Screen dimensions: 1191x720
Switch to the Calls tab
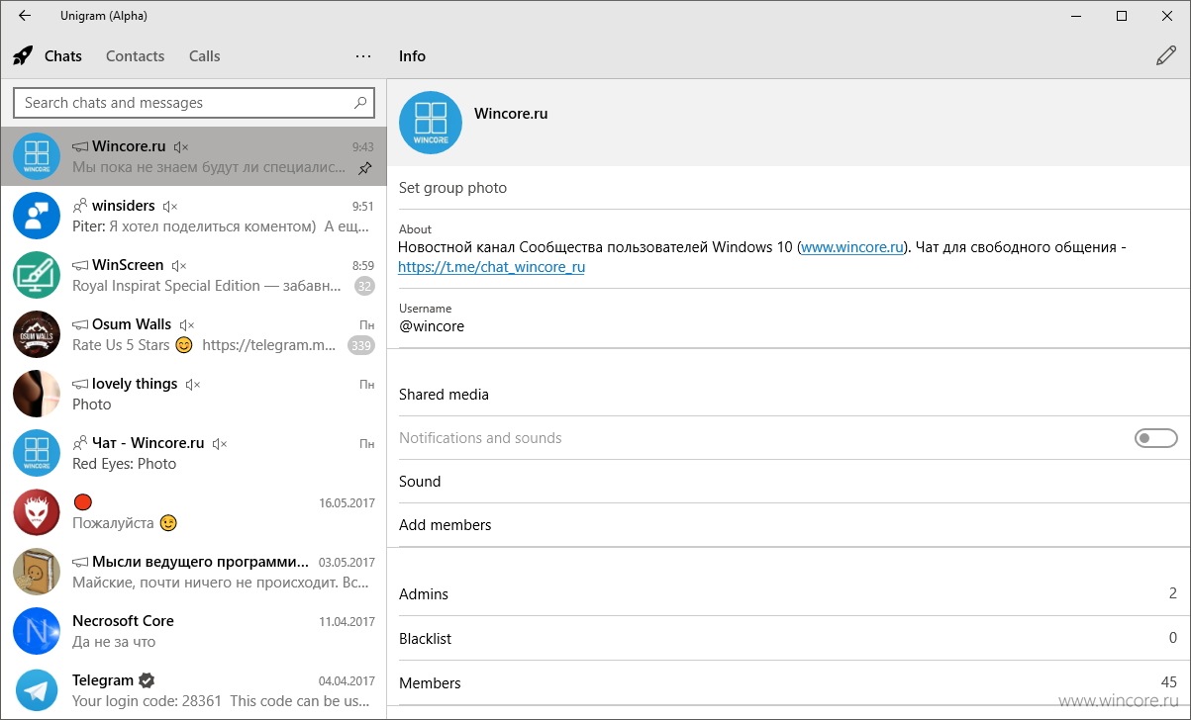(x=205, y=56)
